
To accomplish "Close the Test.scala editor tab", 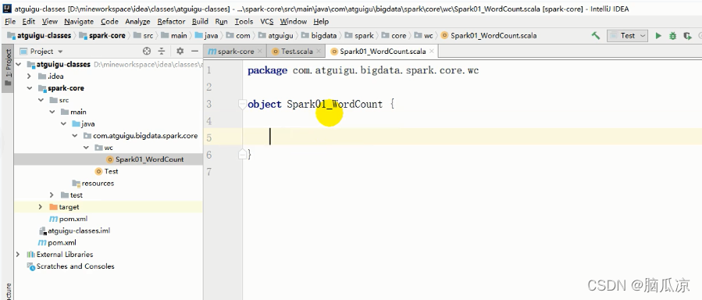I will coord(319,51).
